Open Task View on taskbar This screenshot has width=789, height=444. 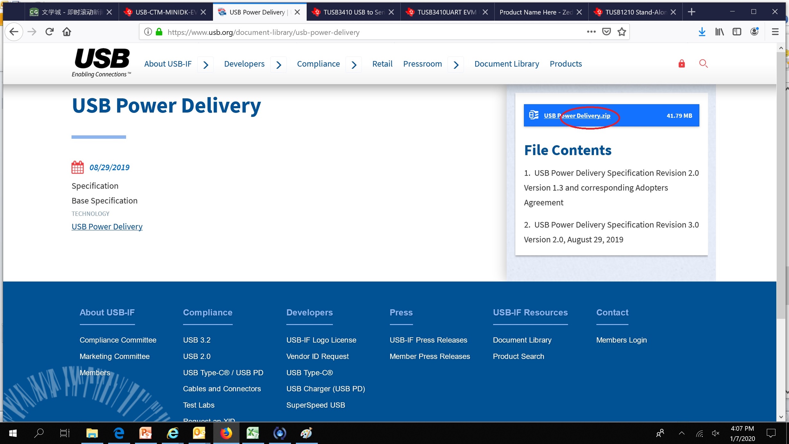(65, 433)
